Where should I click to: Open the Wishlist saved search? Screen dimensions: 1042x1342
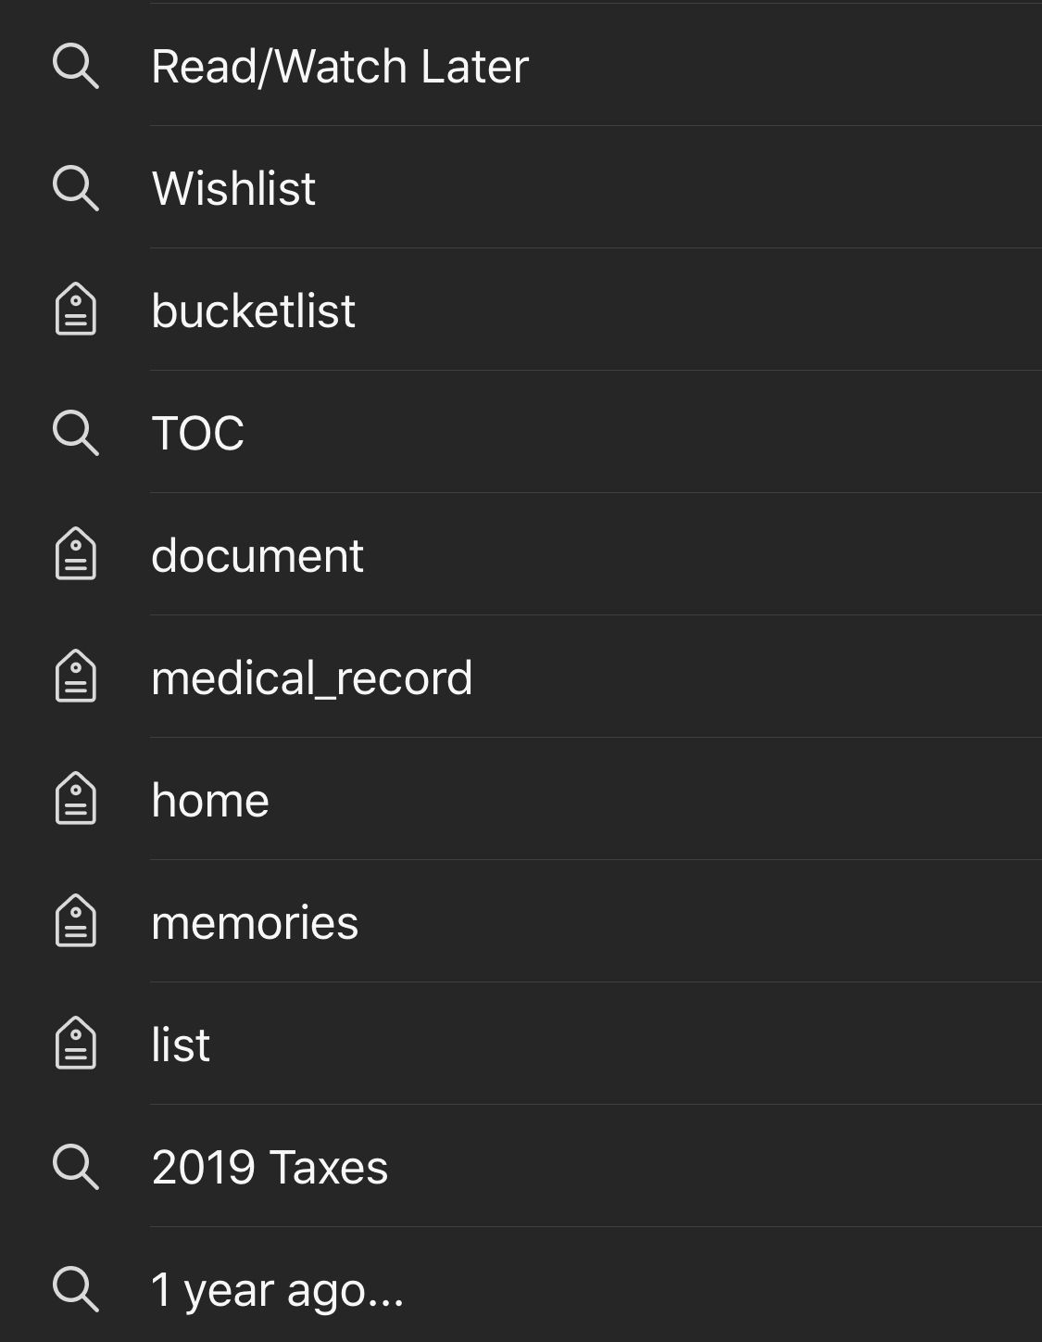[233, 189]
